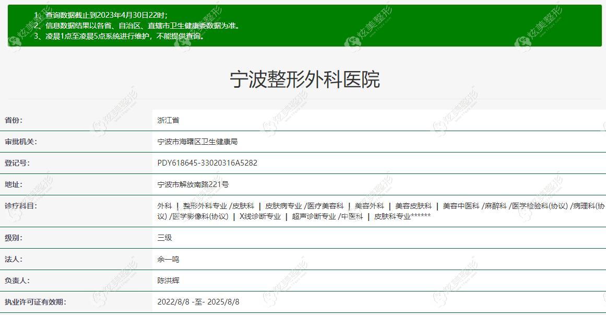Click the X线诊断专业 department entry
The image size is (606, 315).
[x=260, y=216]
